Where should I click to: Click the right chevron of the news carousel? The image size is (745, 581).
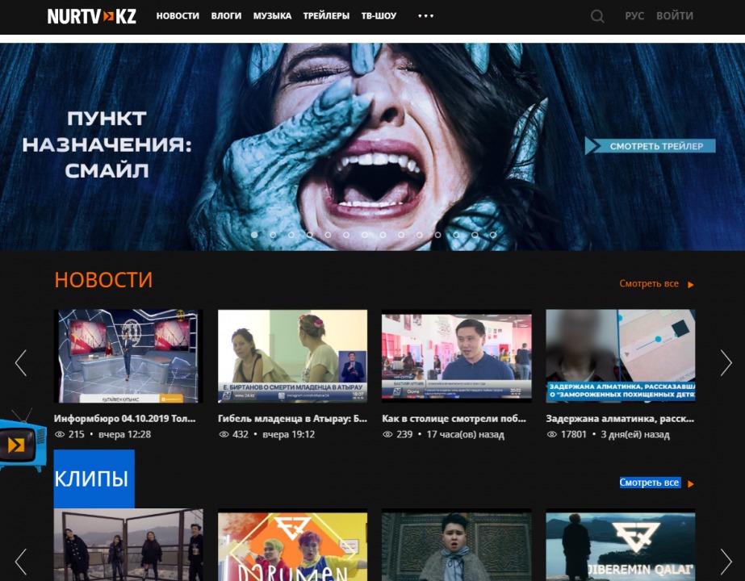pos(724,362)
